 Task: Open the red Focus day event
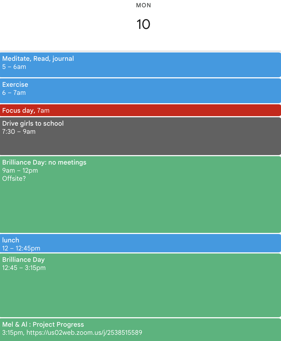point(18,111)
